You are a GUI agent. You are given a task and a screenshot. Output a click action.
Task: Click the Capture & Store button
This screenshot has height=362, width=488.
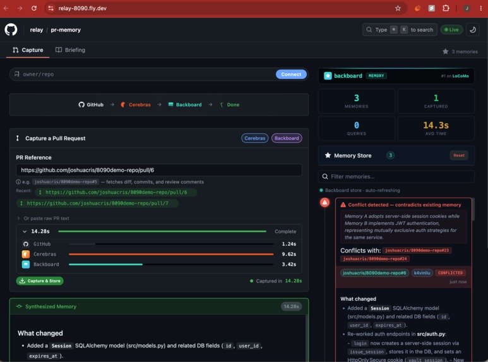(40, 281)
